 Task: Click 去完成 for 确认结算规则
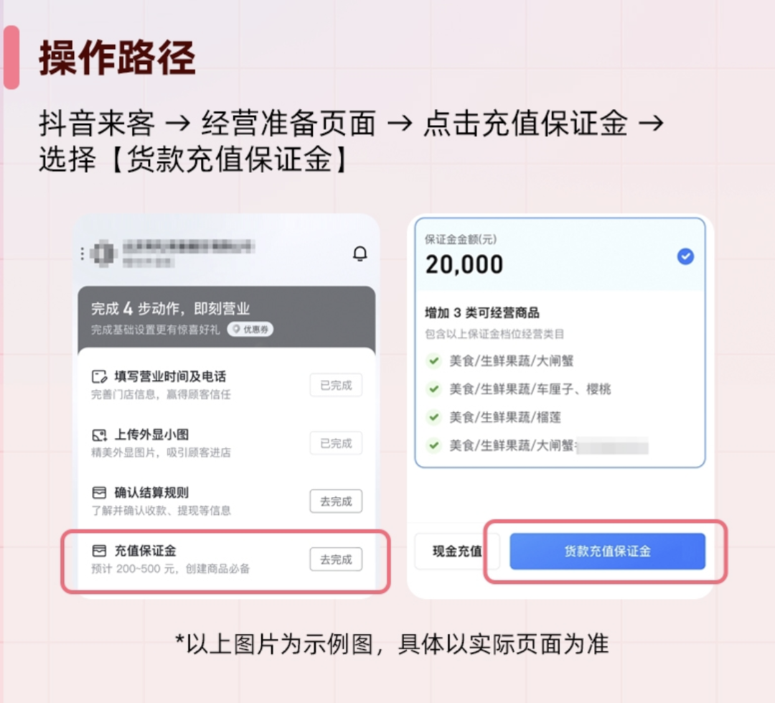(336, 501)
